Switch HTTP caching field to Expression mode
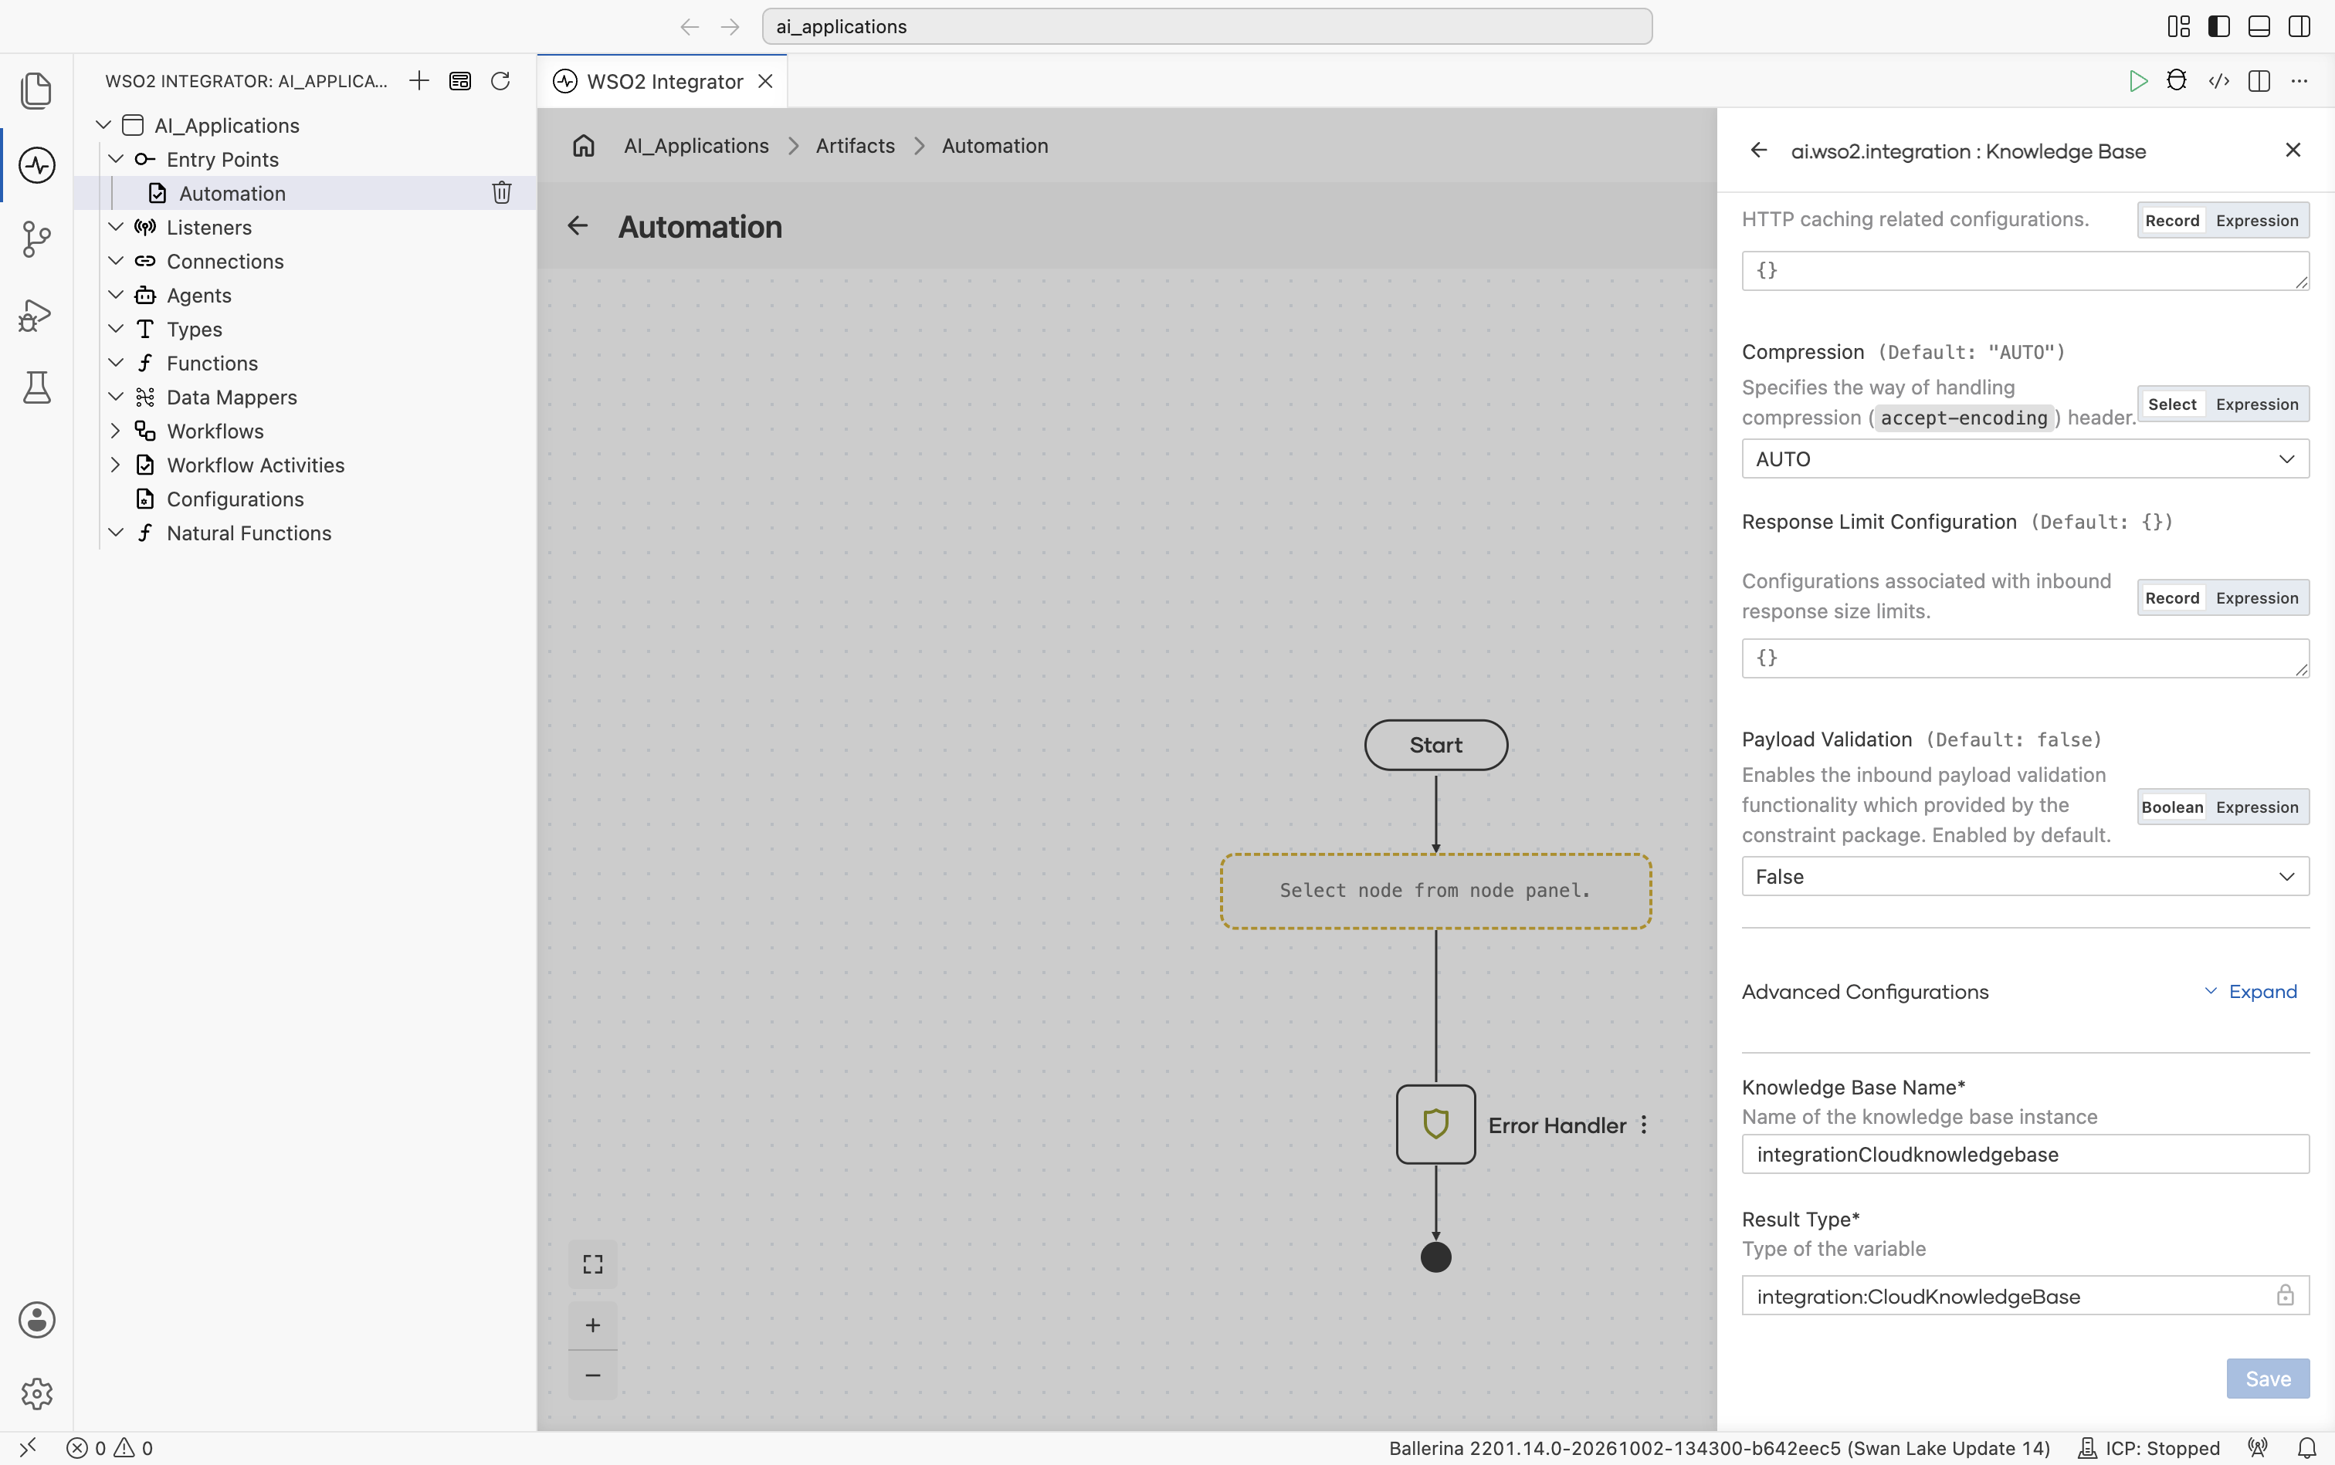Screen dimensions: 2335x1465 tap(2256, 220)
